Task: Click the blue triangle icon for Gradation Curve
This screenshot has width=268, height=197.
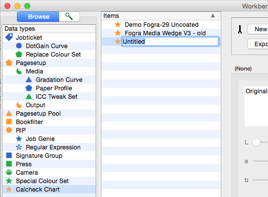Action: click(29, 80)
